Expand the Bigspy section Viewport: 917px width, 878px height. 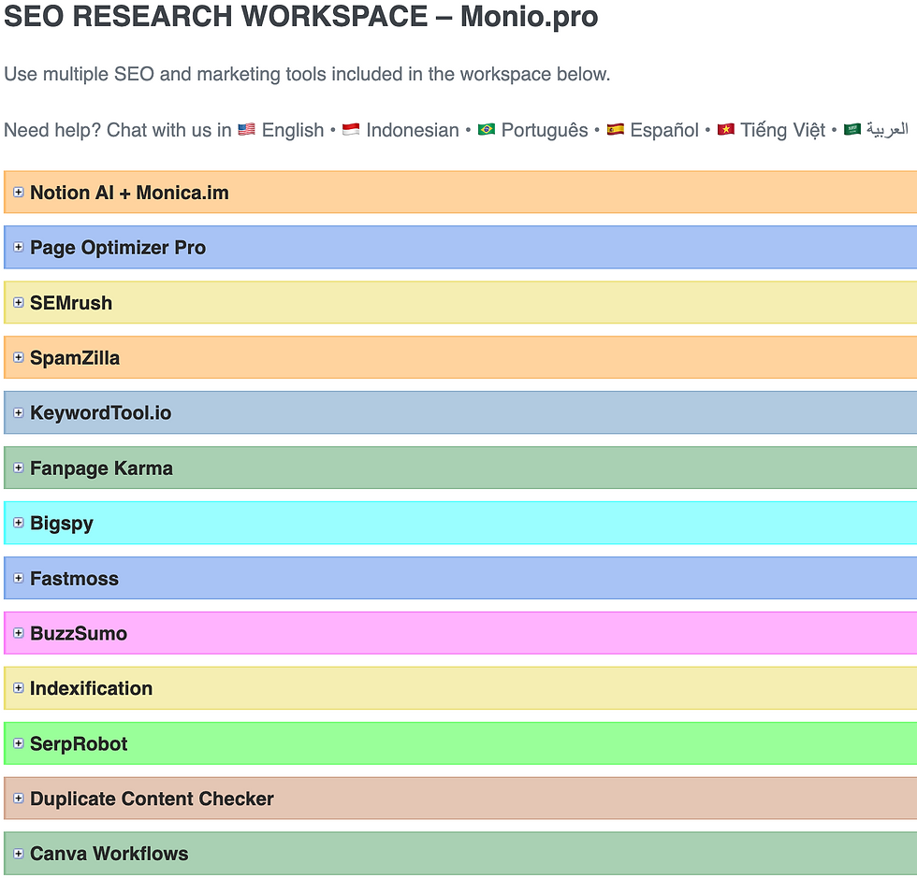coord(460,523)
